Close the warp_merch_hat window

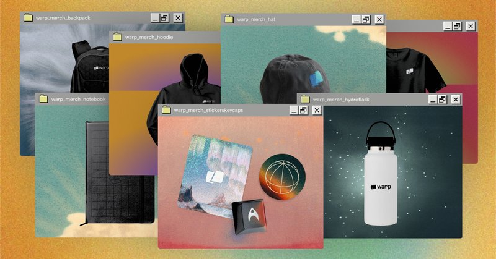tap(379, 20)
